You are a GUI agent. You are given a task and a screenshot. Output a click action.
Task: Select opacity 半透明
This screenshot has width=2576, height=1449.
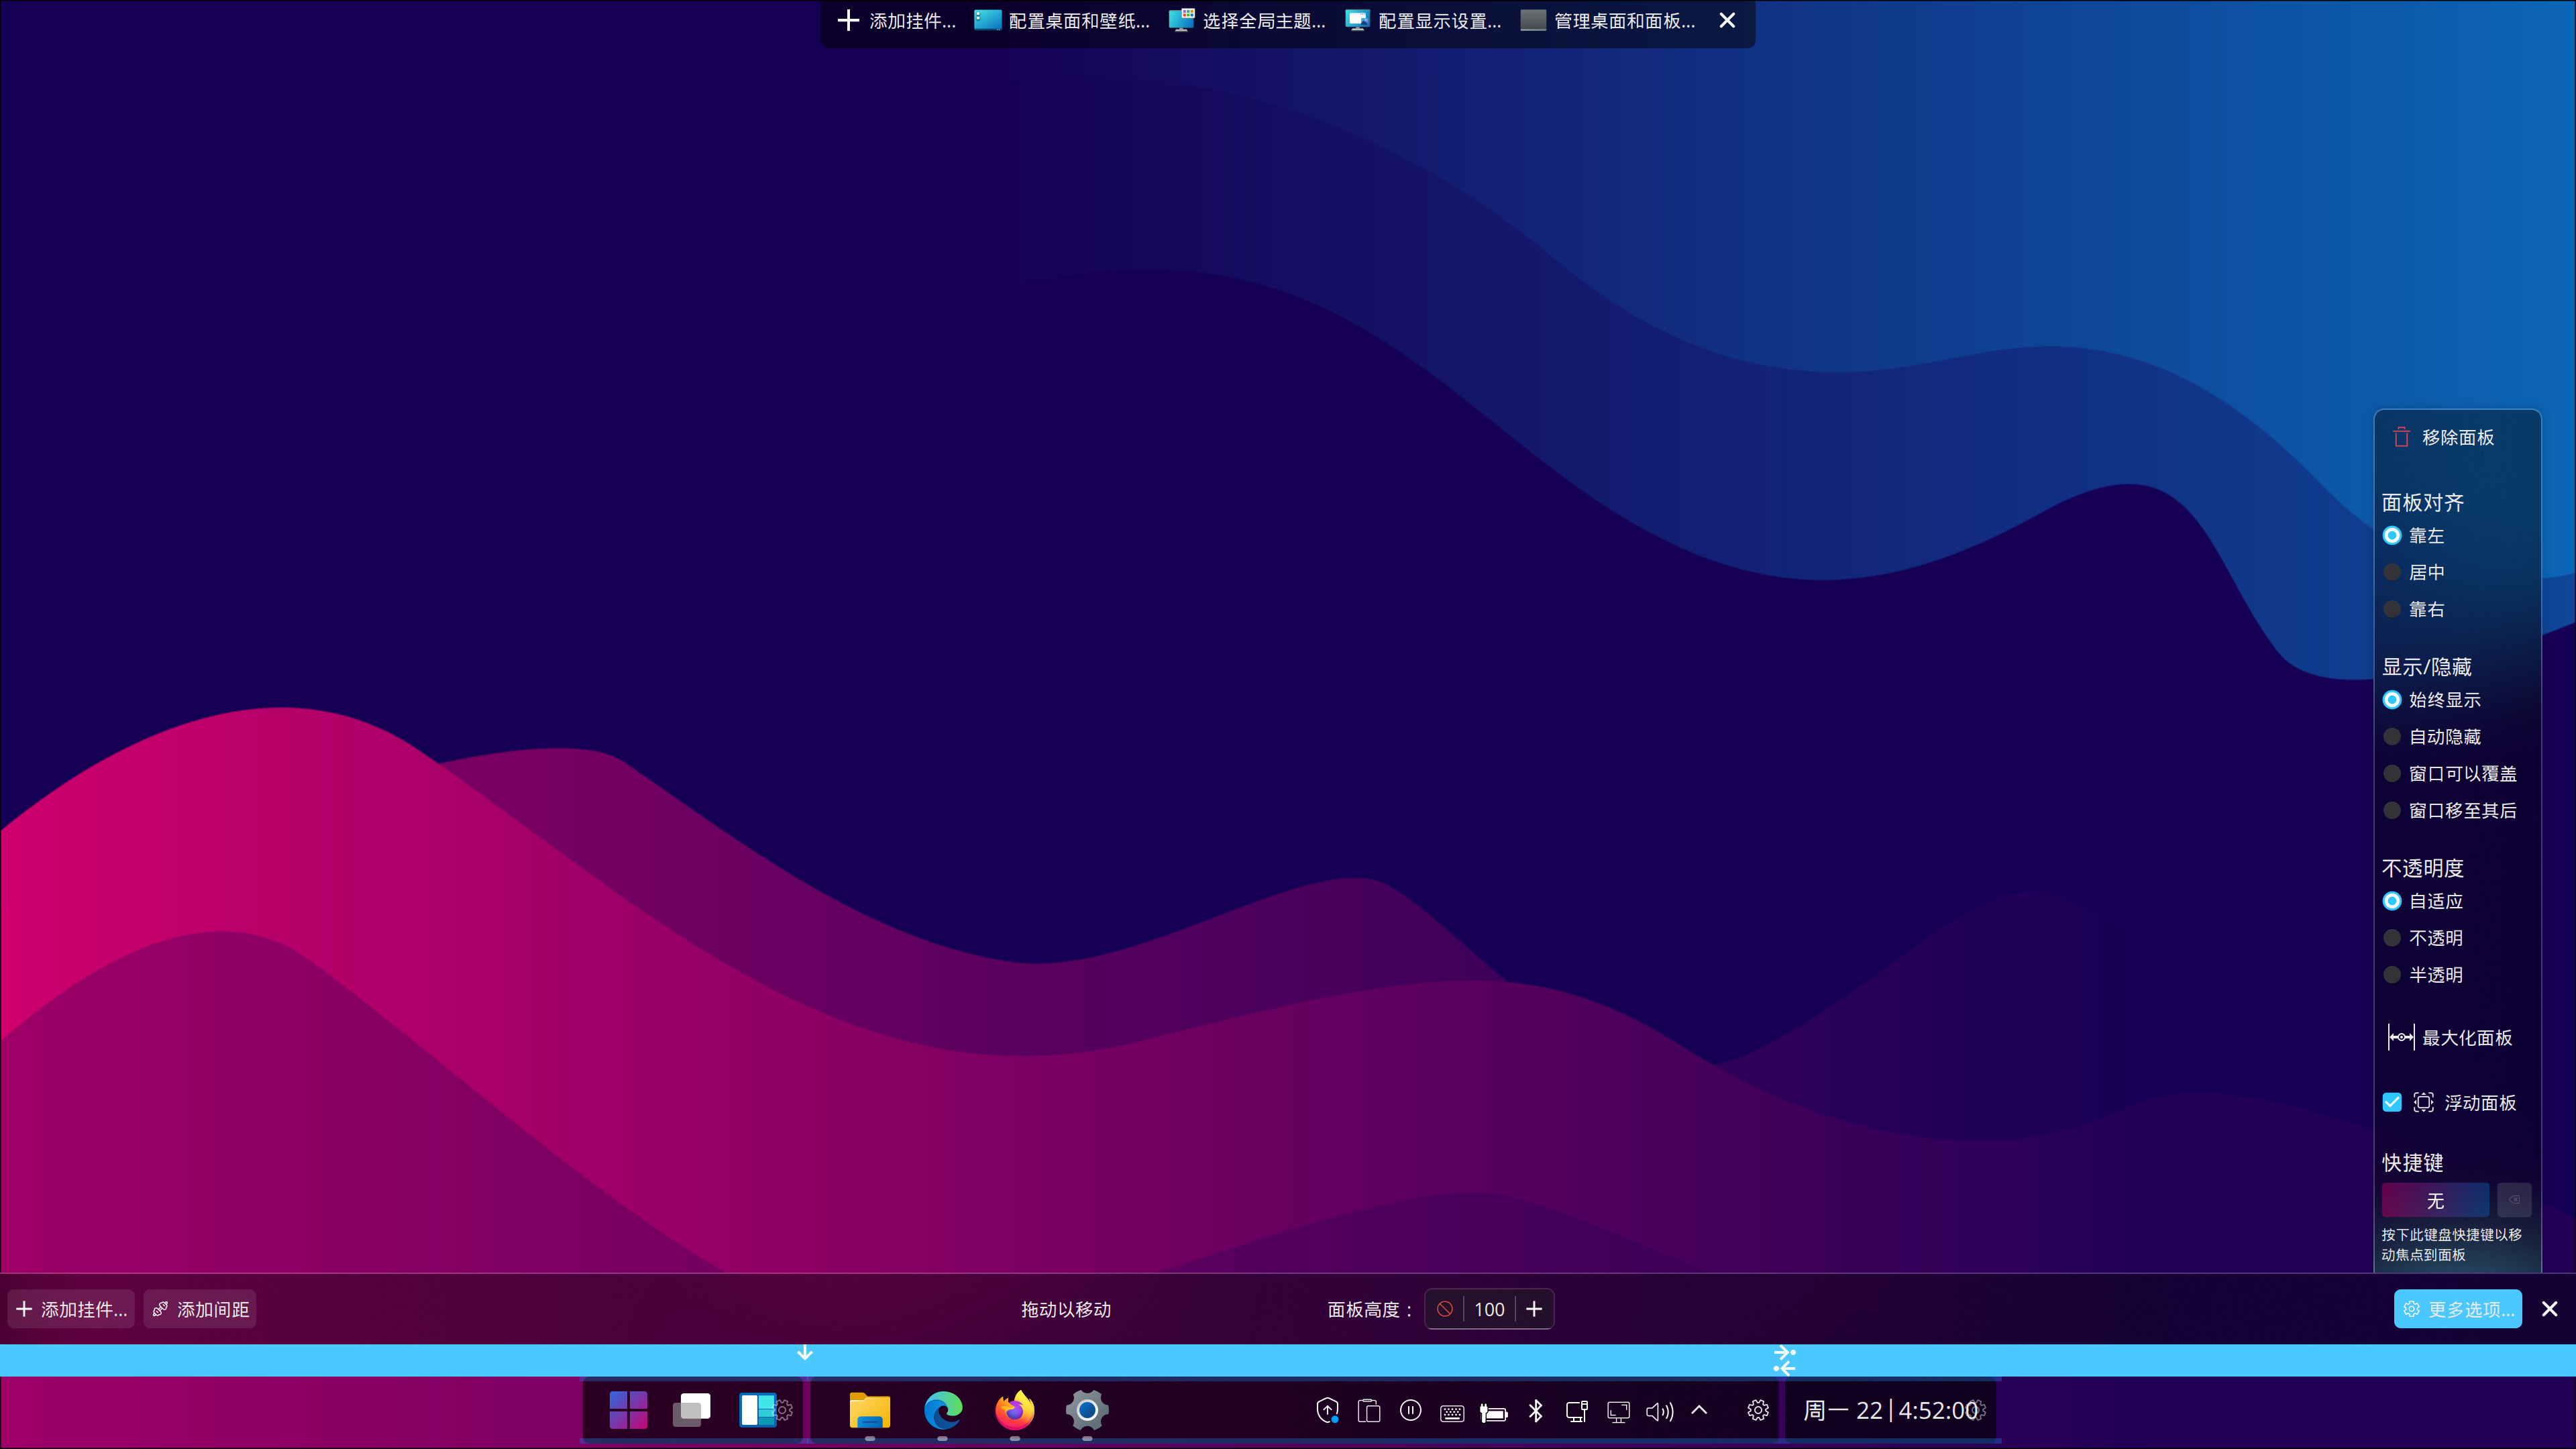2423,975
